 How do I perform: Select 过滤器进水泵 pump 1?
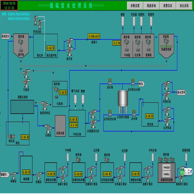pyautogui.click(x=93, y=114)
